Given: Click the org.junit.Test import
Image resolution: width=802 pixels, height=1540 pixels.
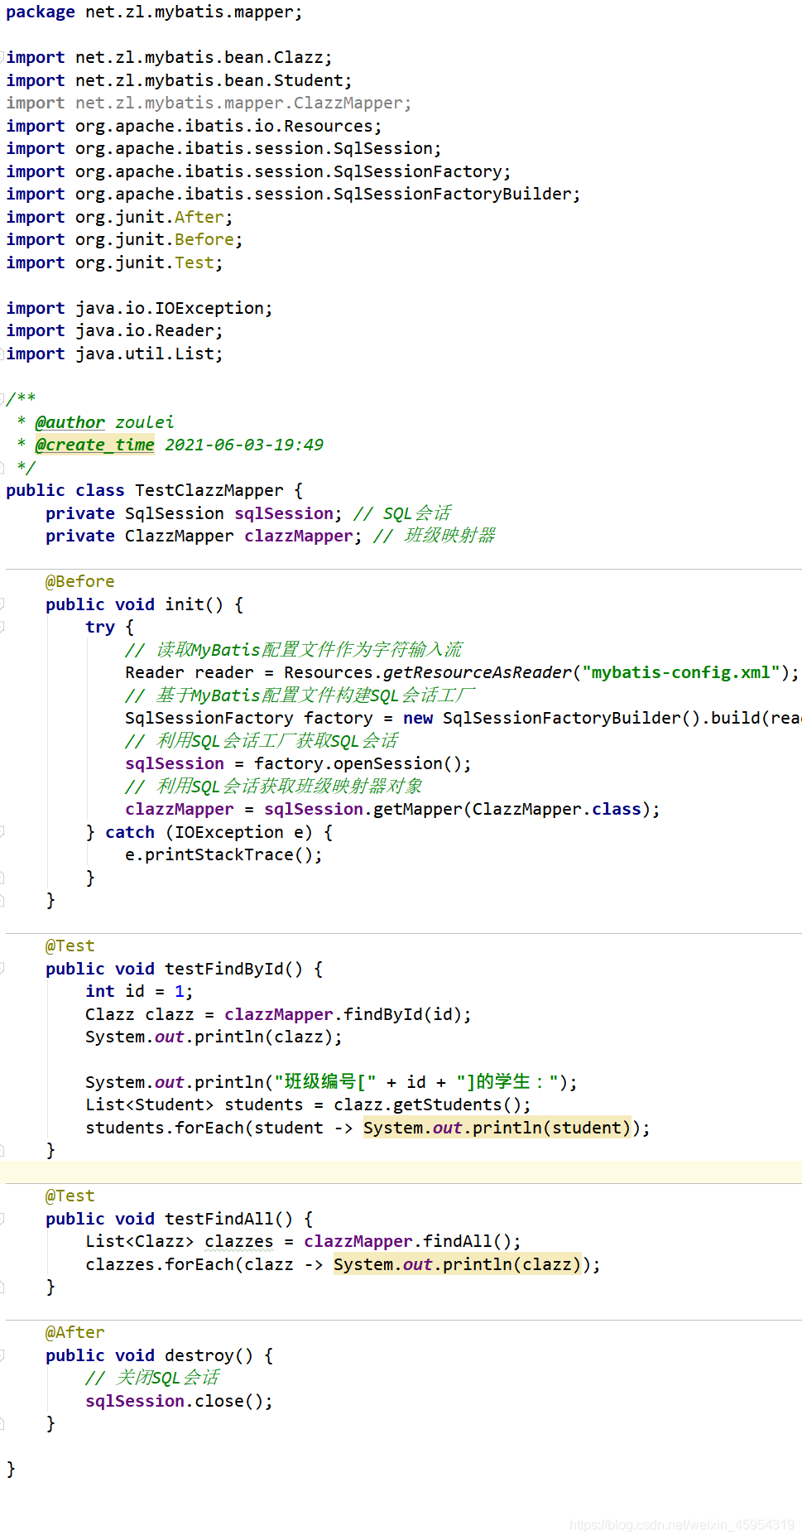Looking at the screenshot, I should pyautogui.click(x=114, y=262).
